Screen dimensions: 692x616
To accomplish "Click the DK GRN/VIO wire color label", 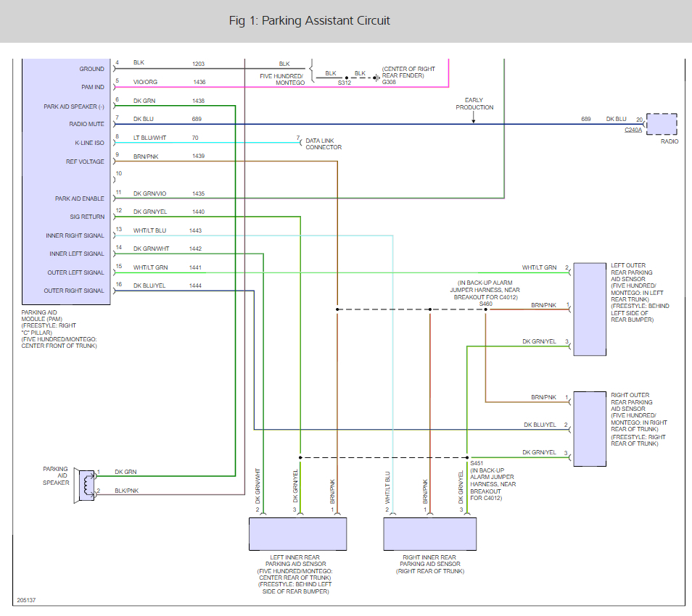I will pos(149,193).
